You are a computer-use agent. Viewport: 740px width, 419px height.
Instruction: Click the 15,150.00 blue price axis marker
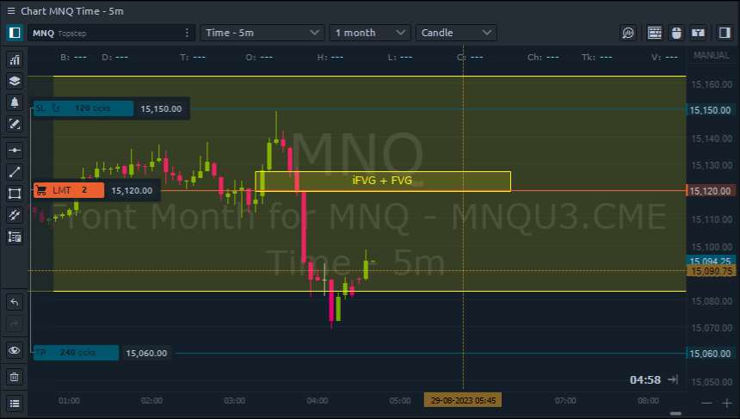click(x=710, y=110)
